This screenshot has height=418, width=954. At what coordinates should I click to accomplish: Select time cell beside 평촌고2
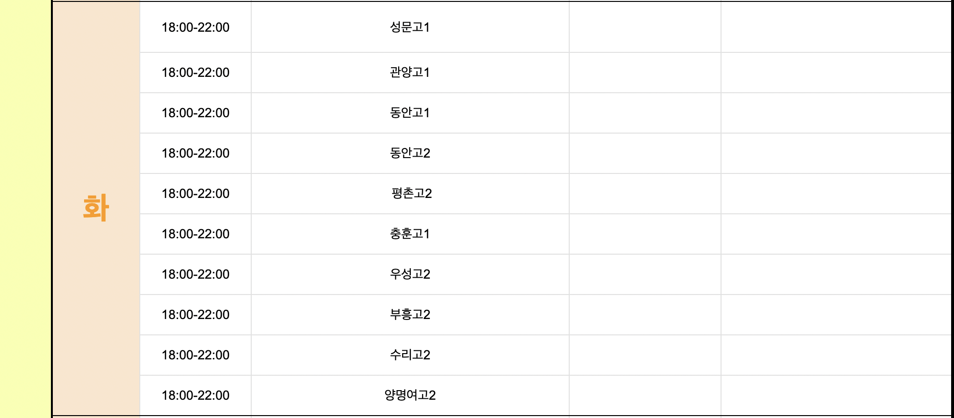[196, 194]
